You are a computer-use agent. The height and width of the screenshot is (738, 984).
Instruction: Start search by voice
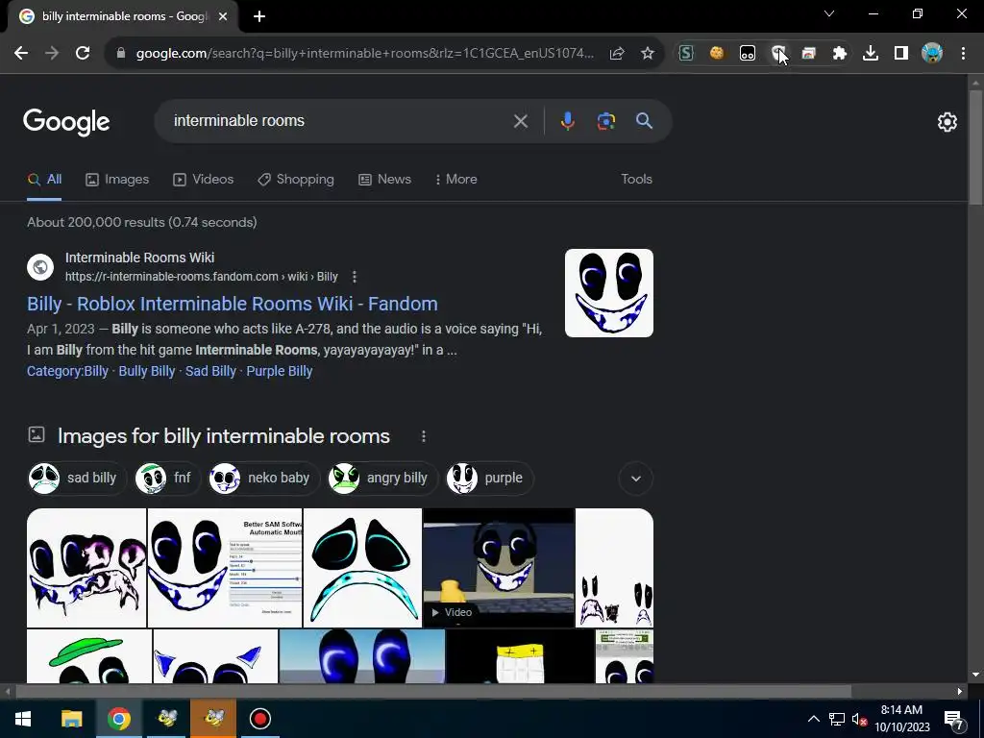(567, 121)
